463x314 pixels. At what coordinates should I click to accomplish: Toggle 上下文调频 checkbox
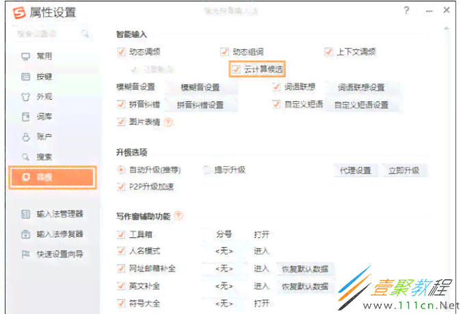pos(328,52)
